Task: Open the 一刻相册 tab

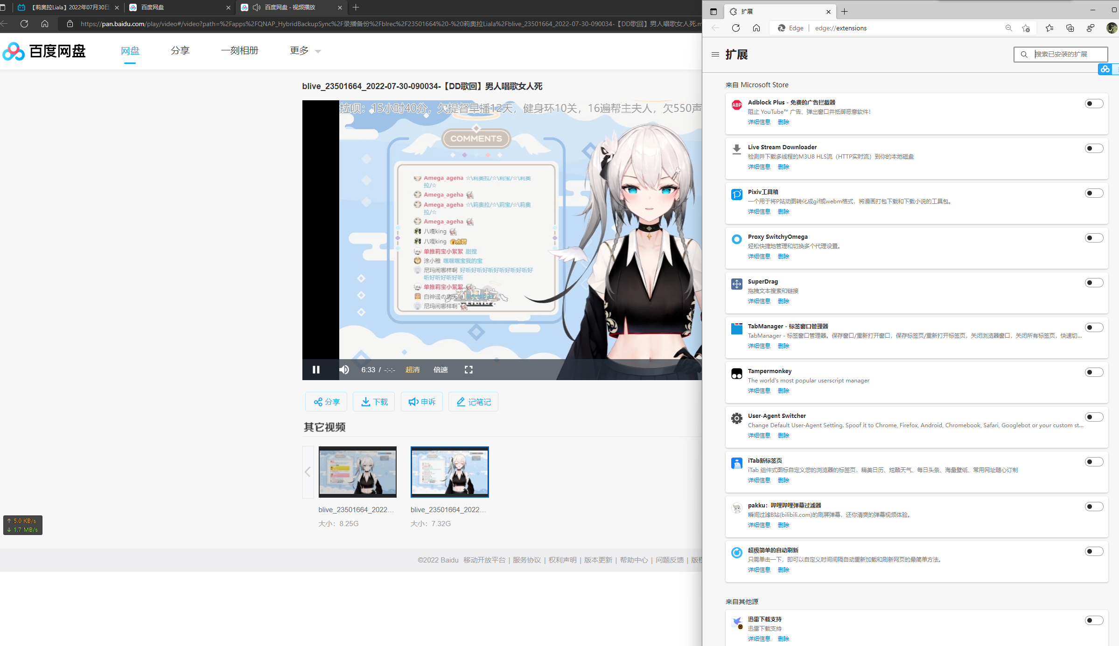Action: (239, 50)
